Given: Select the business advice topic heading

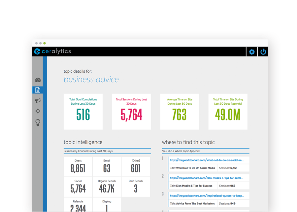Looking at the screenshot, I should (x=91, y=79).
